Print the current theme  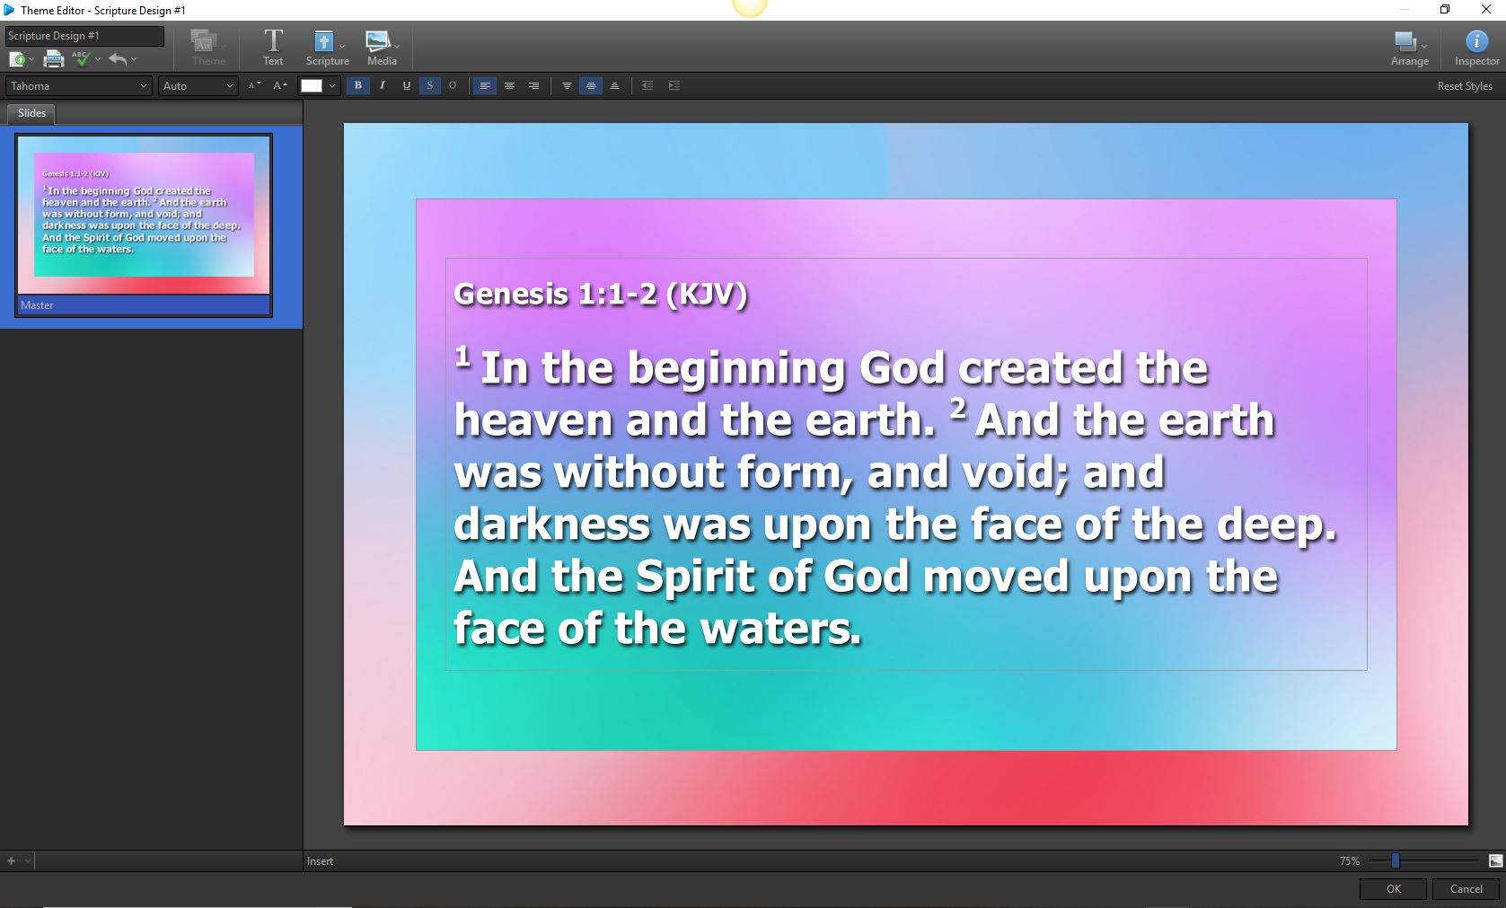pyautogui.click(x=53, y=59)
